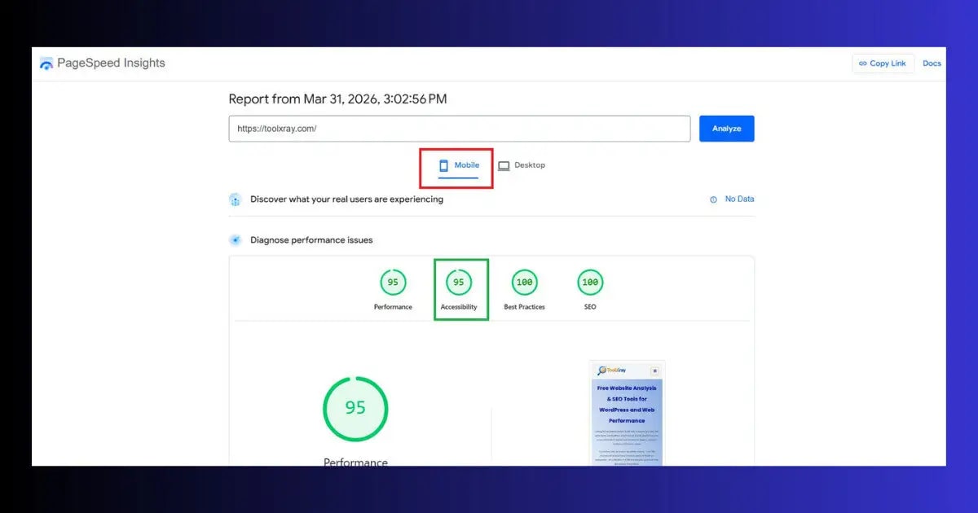The image size is (978, 513).
Task: Click the info icon beside No Data
Action: pyautogui.click(x=713, y=199)
